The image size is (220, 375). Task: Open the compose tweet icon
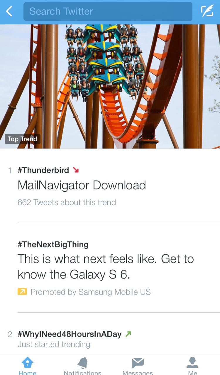pyautogui.click(x=207, y=12)
